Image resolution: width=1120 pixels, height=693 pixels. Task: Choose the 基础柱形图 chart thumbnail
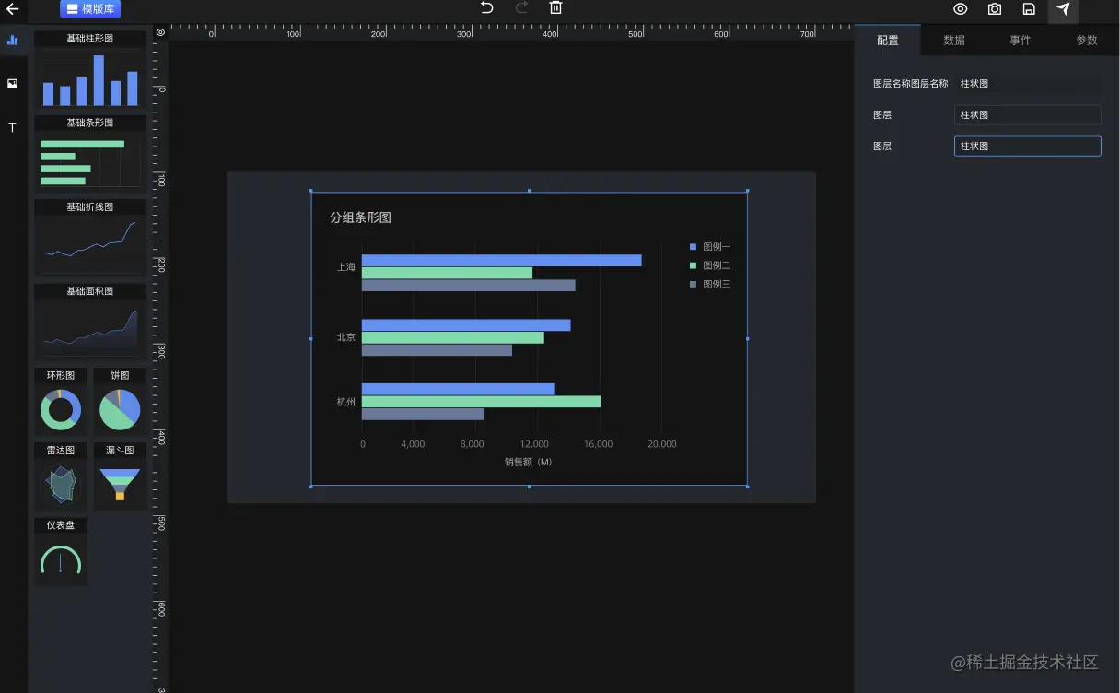coord(90,71)
